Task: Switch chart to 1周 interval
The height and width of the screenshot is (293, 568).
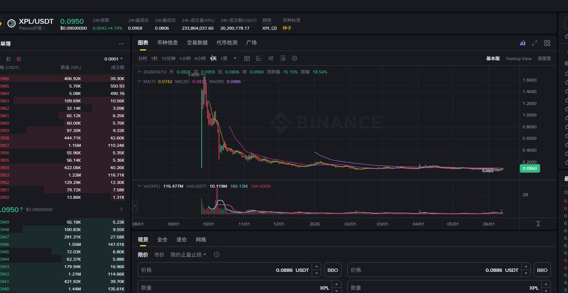Action: click(x=224, y=59)
